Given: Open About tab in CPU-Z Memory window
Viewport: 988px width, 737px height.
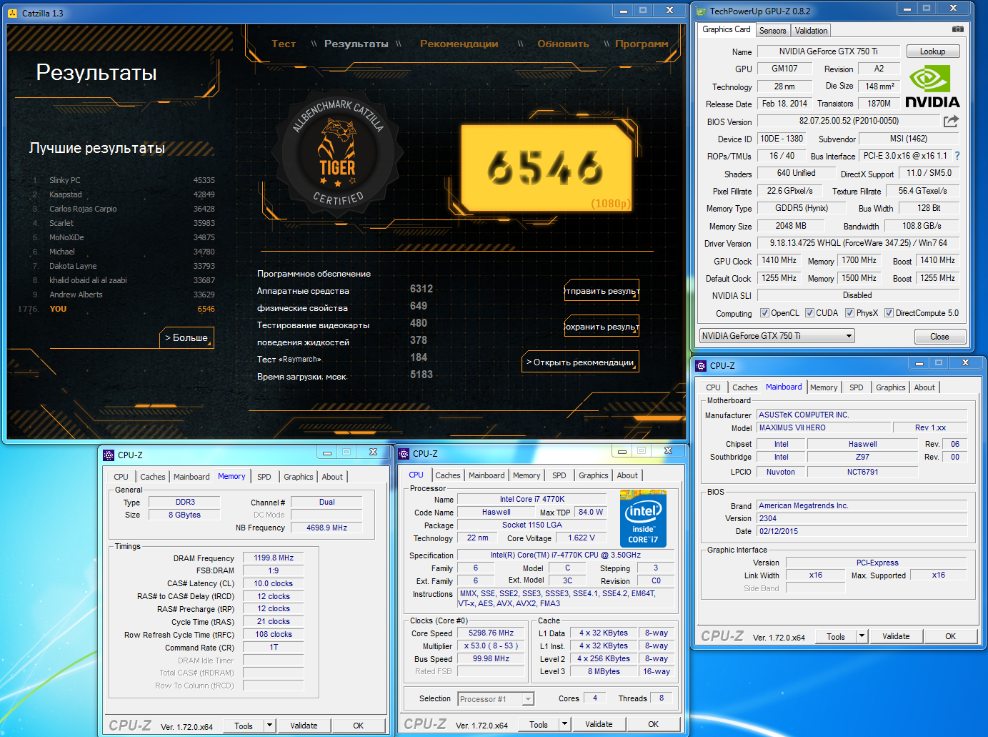Looking at the screenshot, I should (x=332, y=477).
